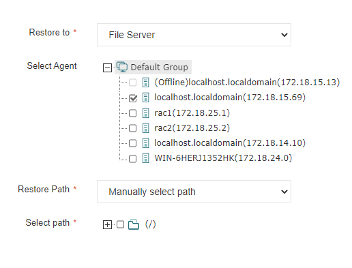Open the Restore Path dropdown
352x268 pixels.
[x=194, y=192]
